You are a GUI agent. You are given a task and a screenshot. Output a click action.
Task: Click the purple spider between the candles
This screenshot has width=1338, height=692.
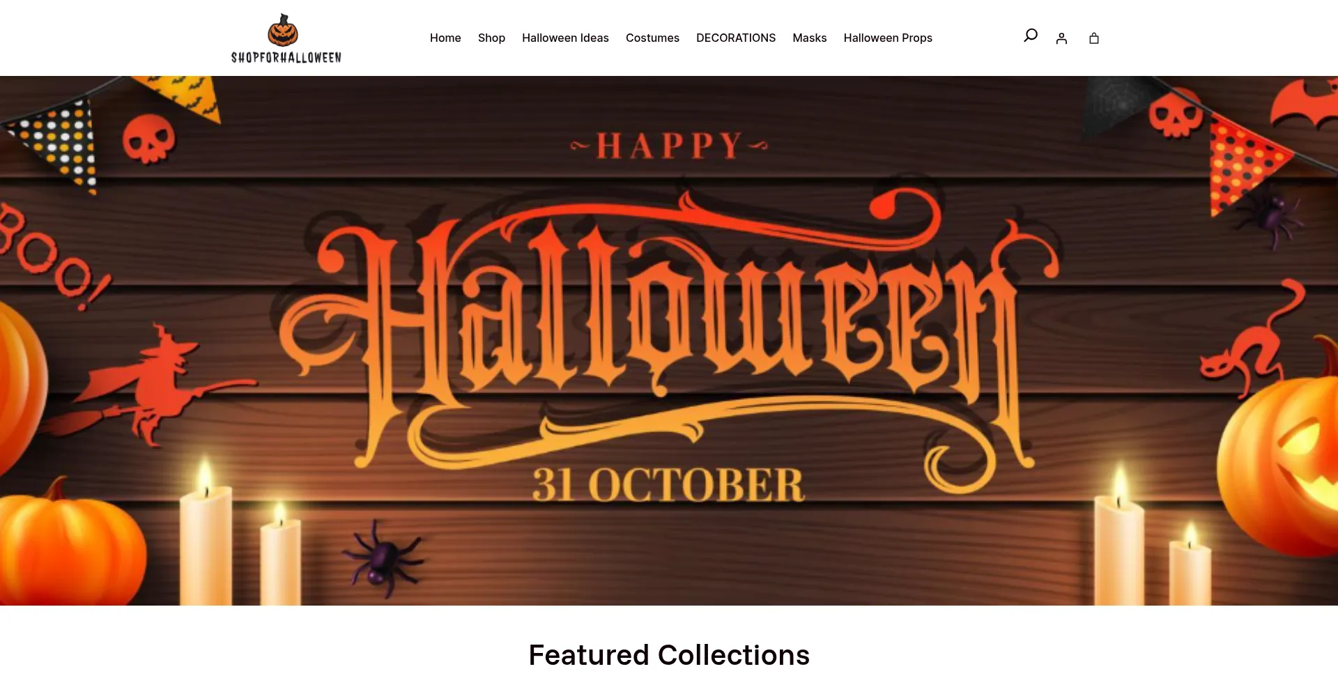pyautogui.click(x=383, y=558)
